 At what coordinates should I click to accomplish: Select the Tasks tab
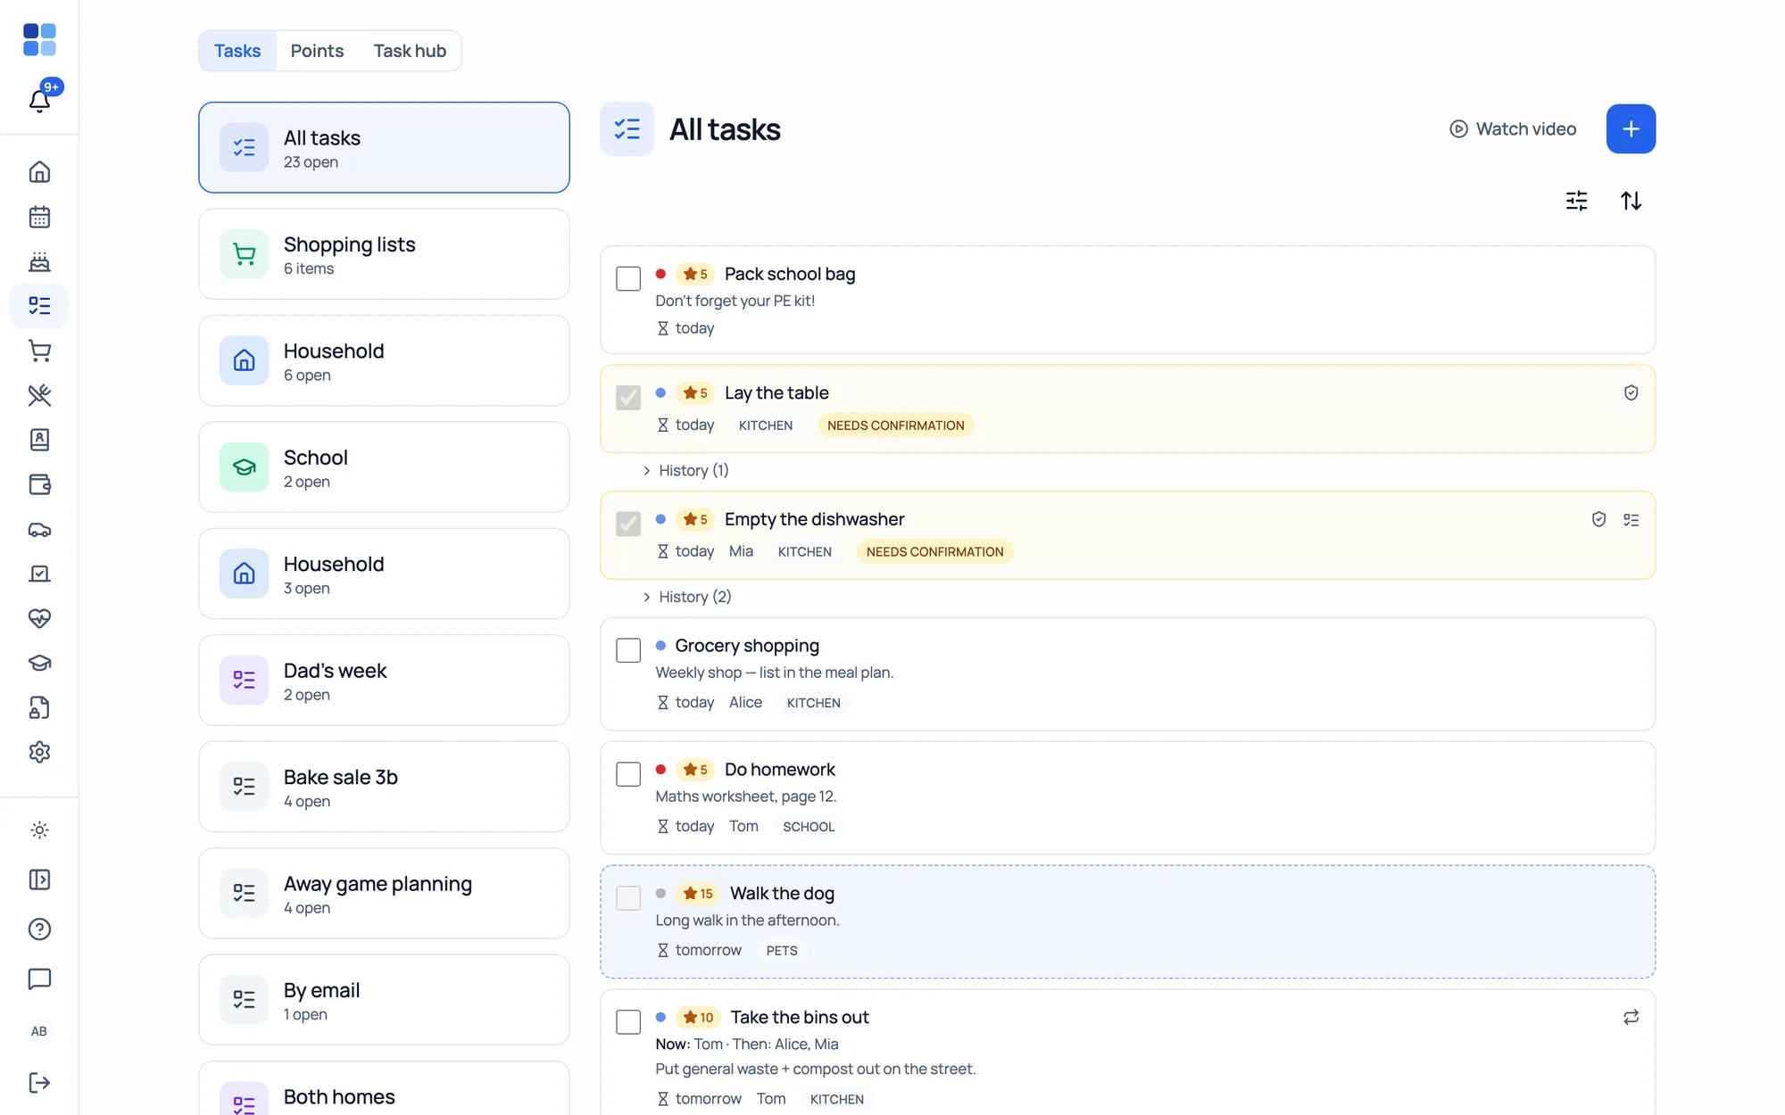coord(237,51)
